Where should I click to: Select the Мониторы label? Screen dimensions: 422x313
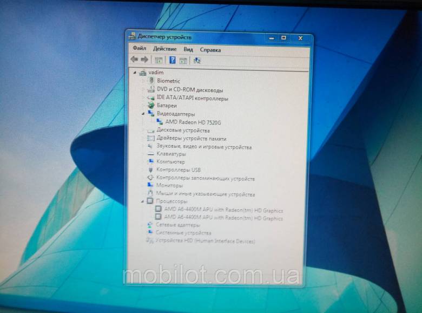point(169,185)
